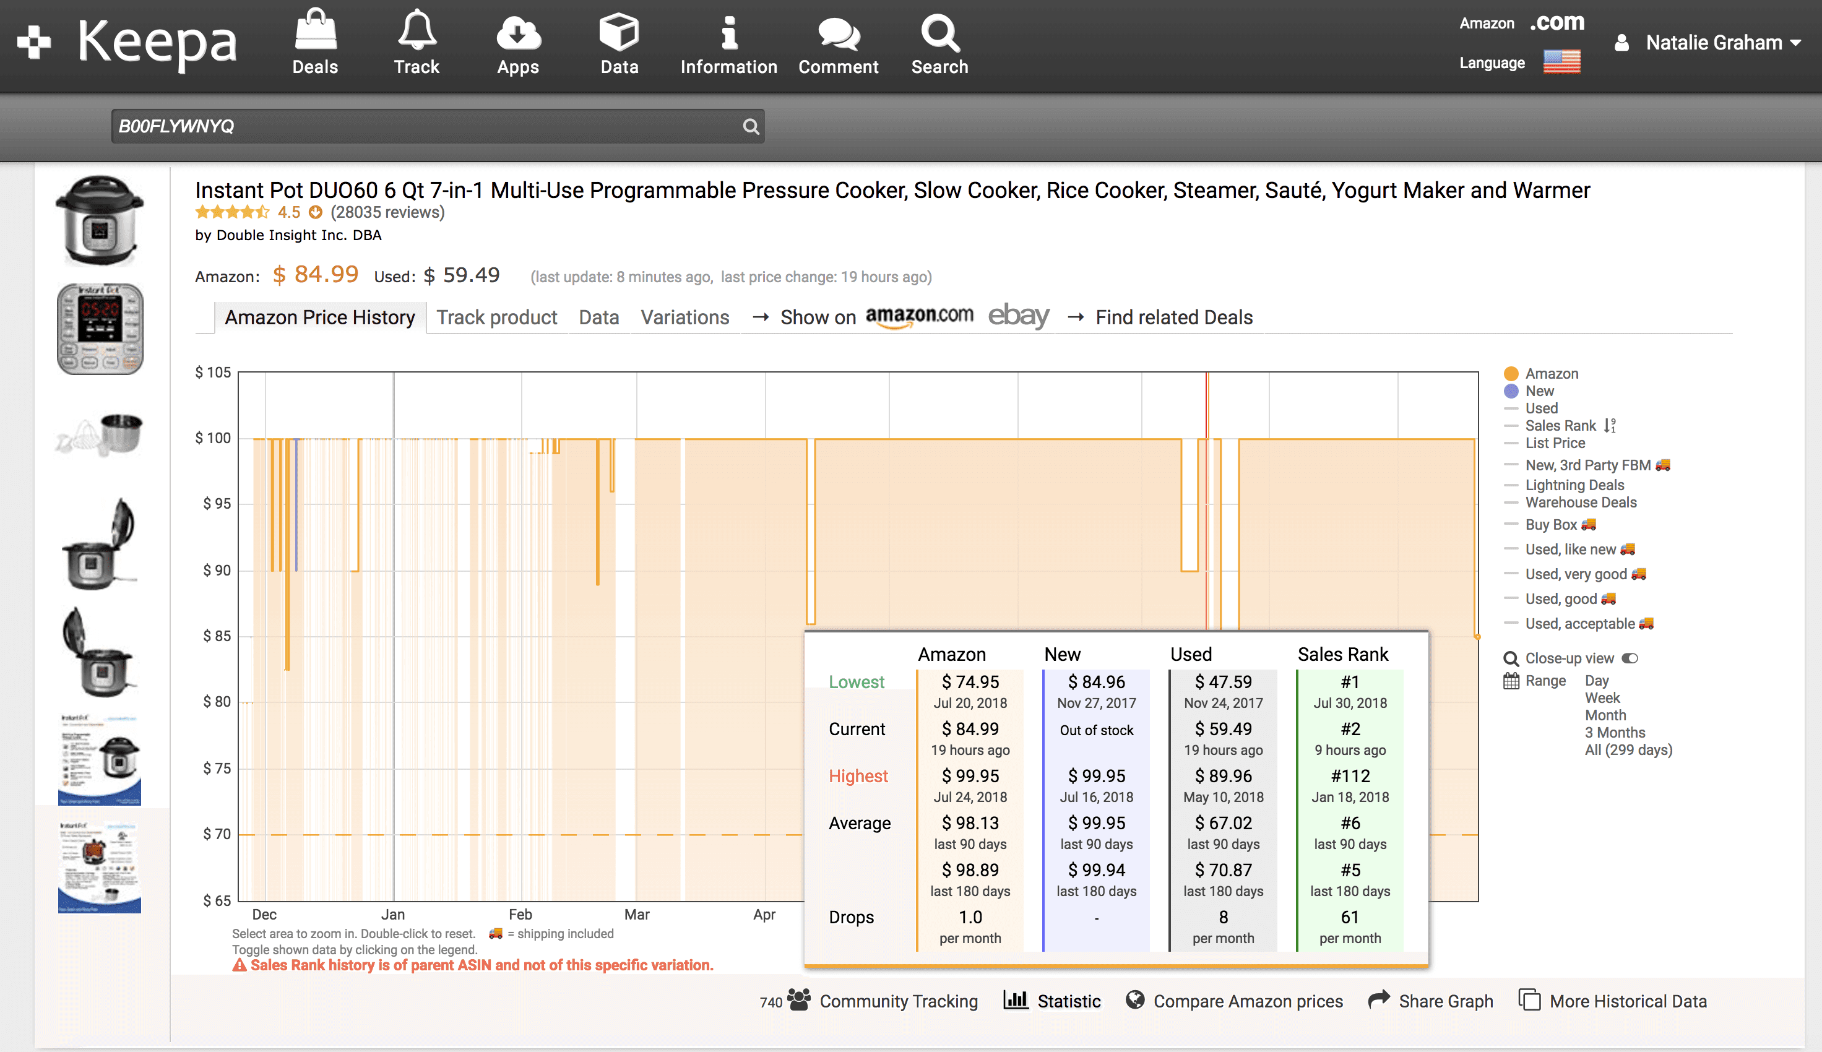Click the (28035 reviews) text
The image size is (1822, 1052).
pos(387,212)
